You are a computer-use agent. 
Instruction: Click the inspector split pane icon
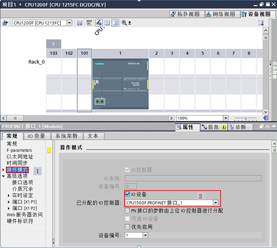pos(267,126)
